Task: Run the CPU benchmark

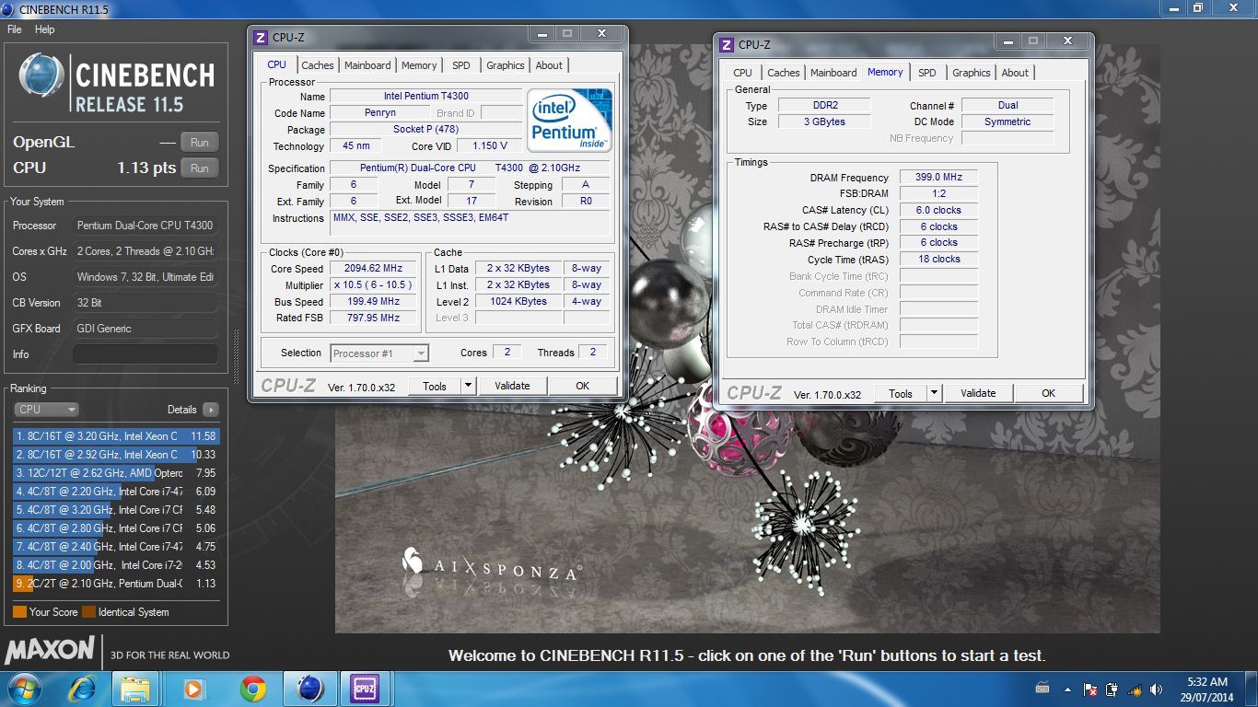Action: (200, 168)
